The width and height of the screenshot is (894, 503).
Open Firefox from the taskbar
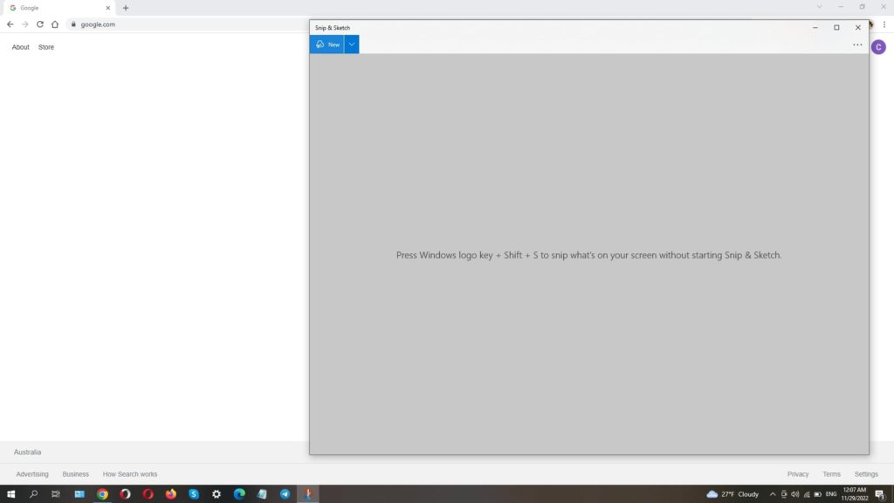coord(171,494)
